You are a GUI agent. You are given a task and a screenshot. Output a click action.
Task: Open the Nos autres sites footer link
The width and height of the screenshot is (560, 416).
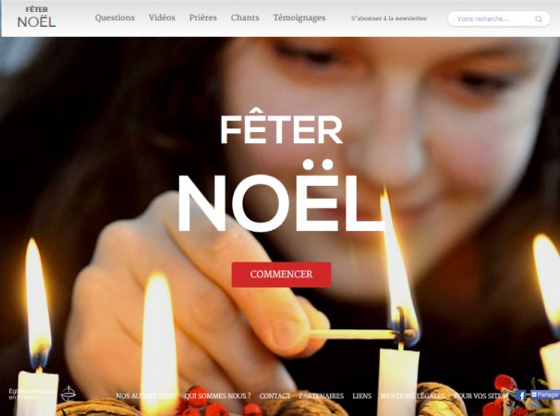(145, 396)
